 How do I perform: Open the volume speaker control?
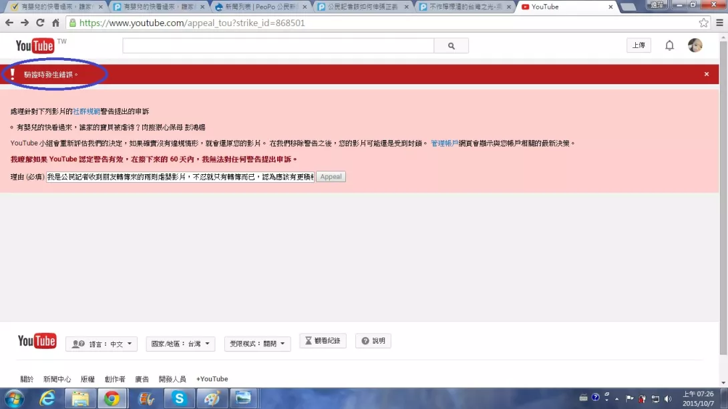point(668,398)
